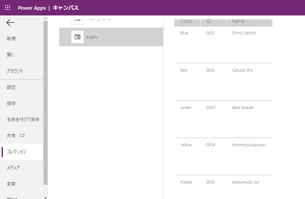
Task: Click the 0004 ID cell
Action: (210, 145)
